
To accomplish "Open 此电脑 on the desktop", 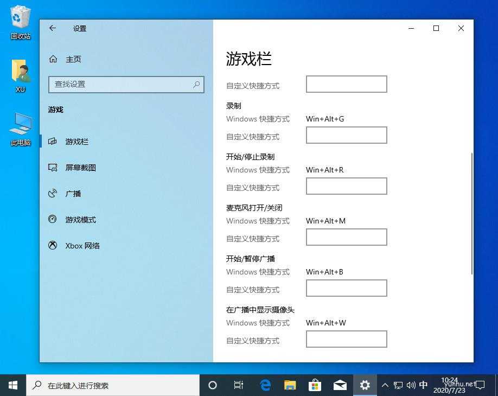I will tap(20, 127).
